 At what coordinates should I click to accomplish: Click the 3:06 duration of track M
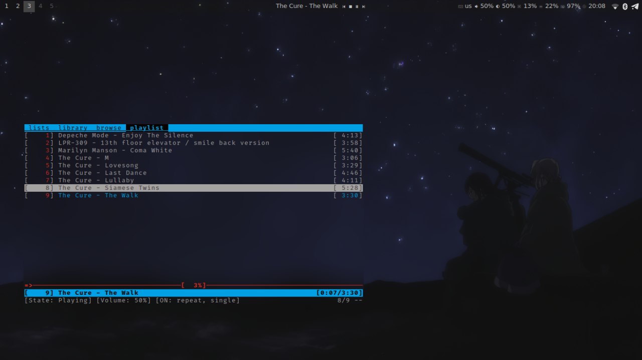coord(348,158)
